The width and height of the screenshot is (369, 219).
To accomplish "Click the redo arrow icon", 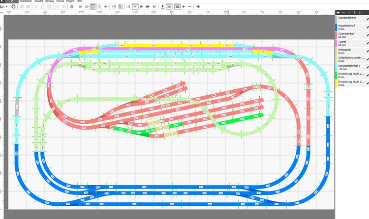I will tap(28, 6).
